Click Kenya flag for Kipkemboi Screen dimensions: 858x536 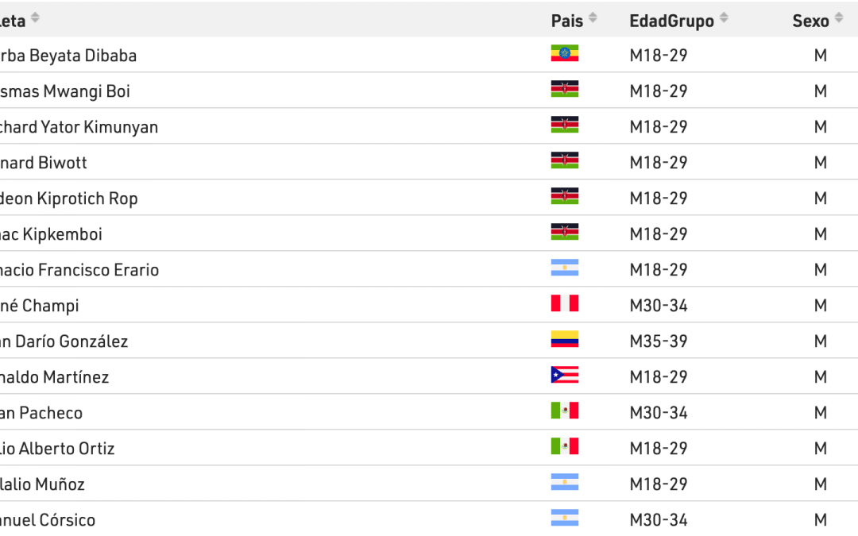click(564, 233)
